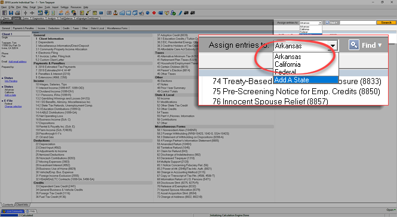Image resolution: width=397 pixels, height=217 pixels.
Task: Open screen 6 2018 Estimated Tax Payments
Action: tap(56, 67)
